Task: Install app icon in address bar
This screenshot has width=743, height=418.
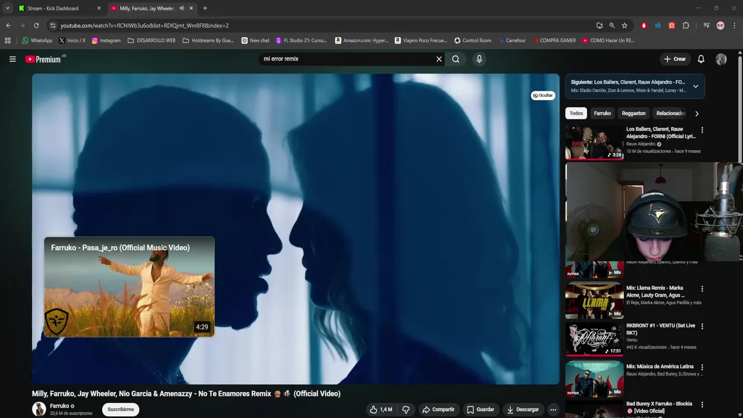Action: click(599, 26)
